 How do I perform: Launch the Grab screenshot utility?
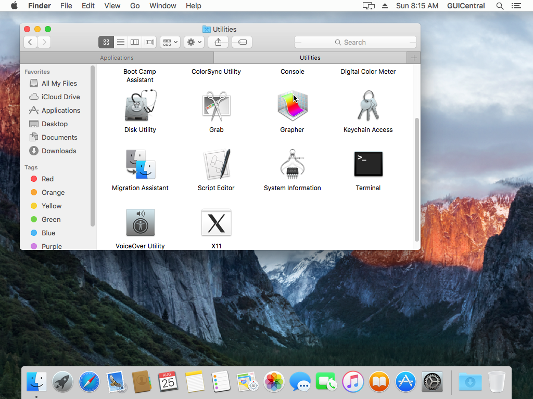[216, 106]
